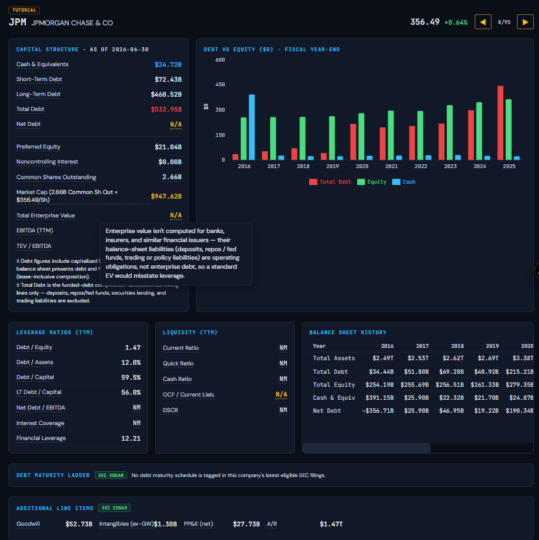Go to previous ticker with left arrow

pos(483,22)
